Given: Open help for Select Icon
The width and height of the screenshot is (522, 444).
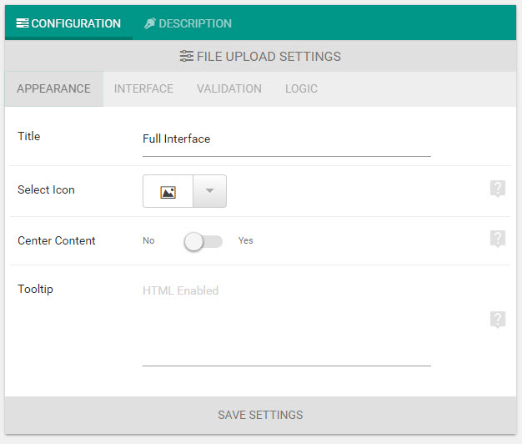Looking at the screenshot, I should click(498, 189).
